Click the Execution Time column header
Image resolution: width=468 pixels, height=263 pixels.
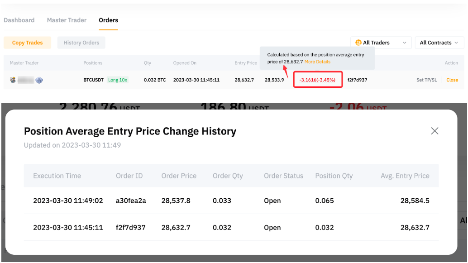(x=57, y=176)
